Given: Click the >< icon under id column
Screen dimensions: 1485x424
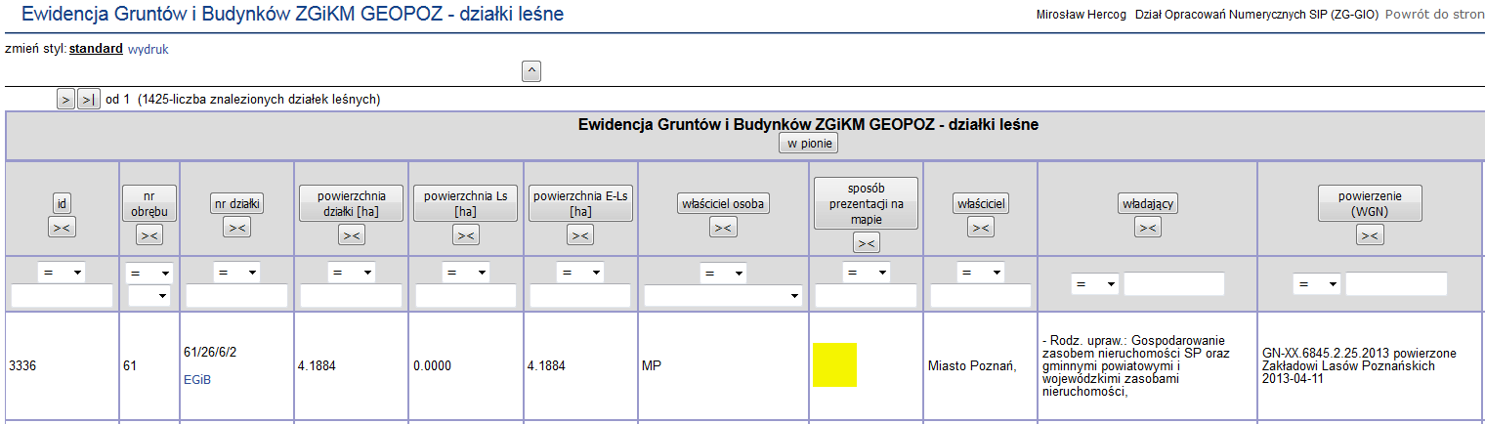Looking at the screenshot, I should click(62, 228).
